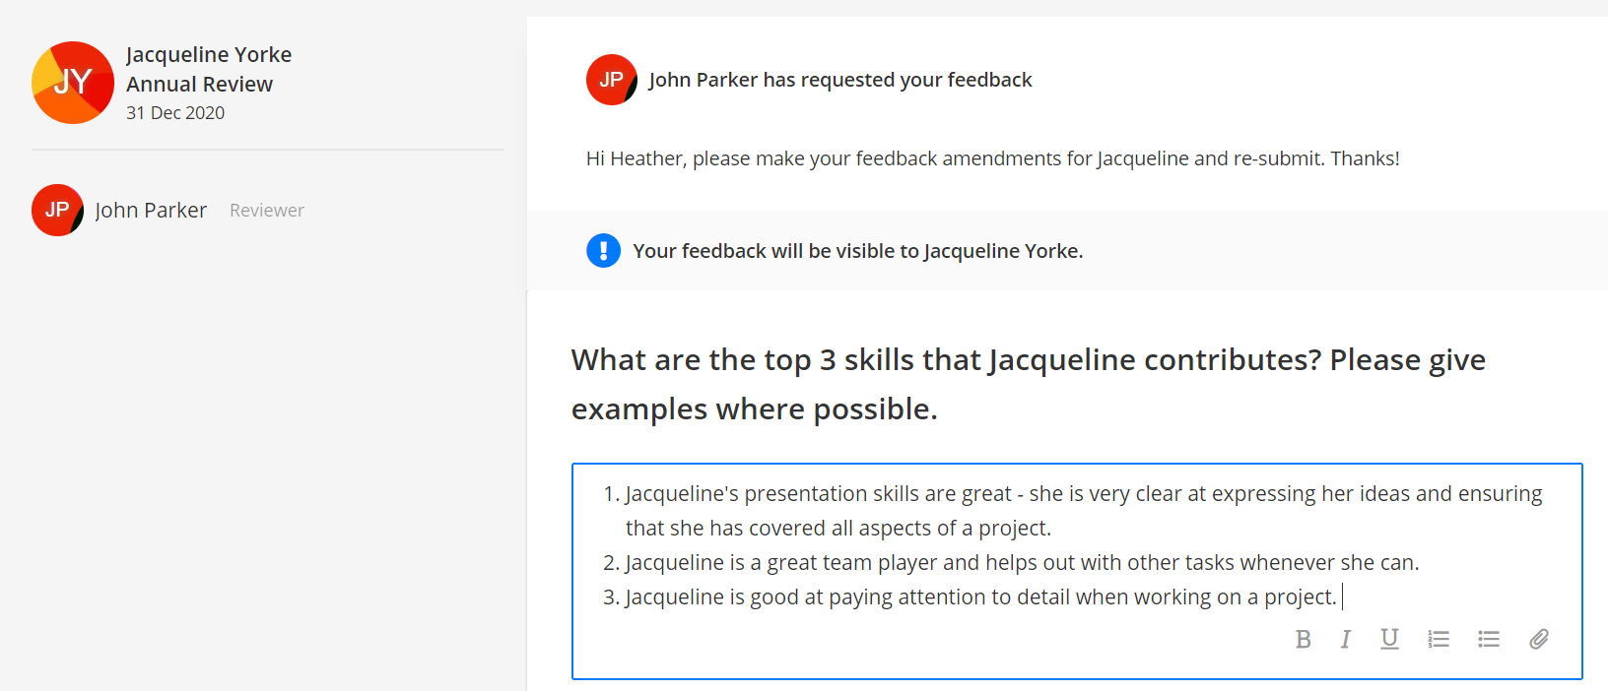
Task: Click the feedback visibility notice text
Action: 858,251
